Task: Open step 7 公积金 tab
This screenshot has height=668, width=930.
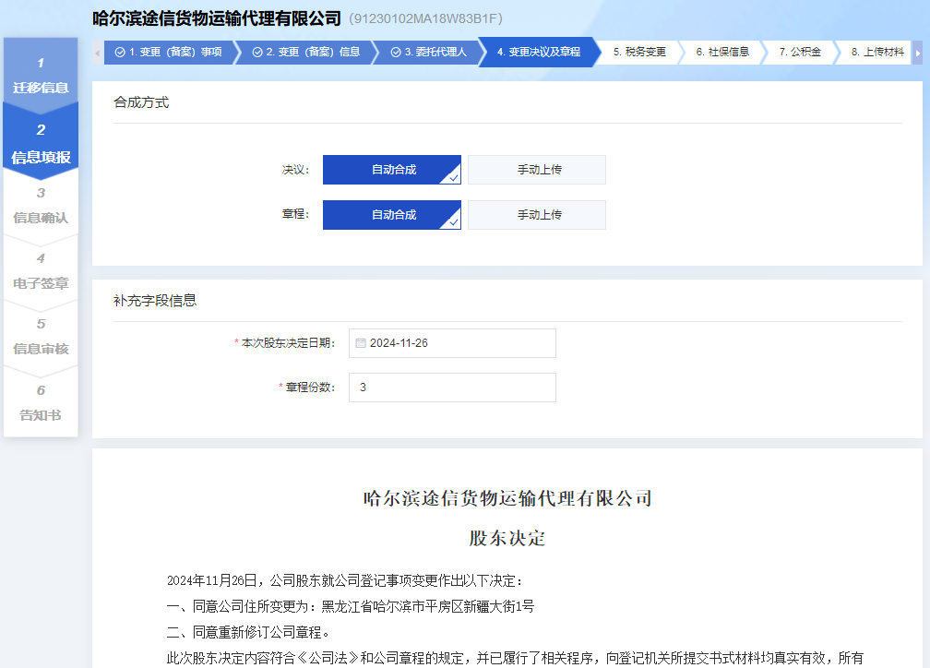Action: pyautogui.click(x=799, y=53)
